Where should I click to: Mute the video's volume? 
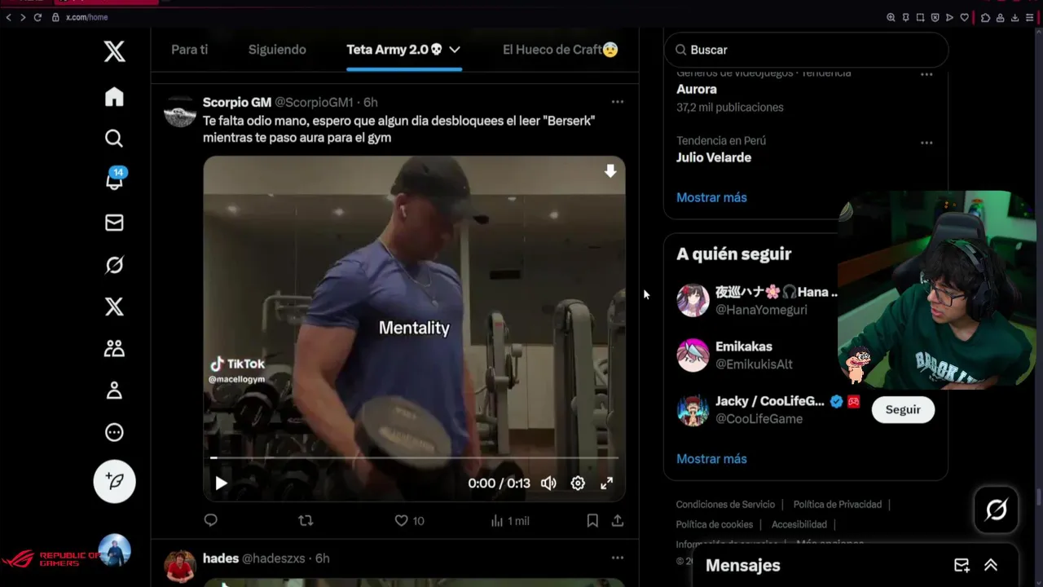pyautogui.click(x=548, y=483)
